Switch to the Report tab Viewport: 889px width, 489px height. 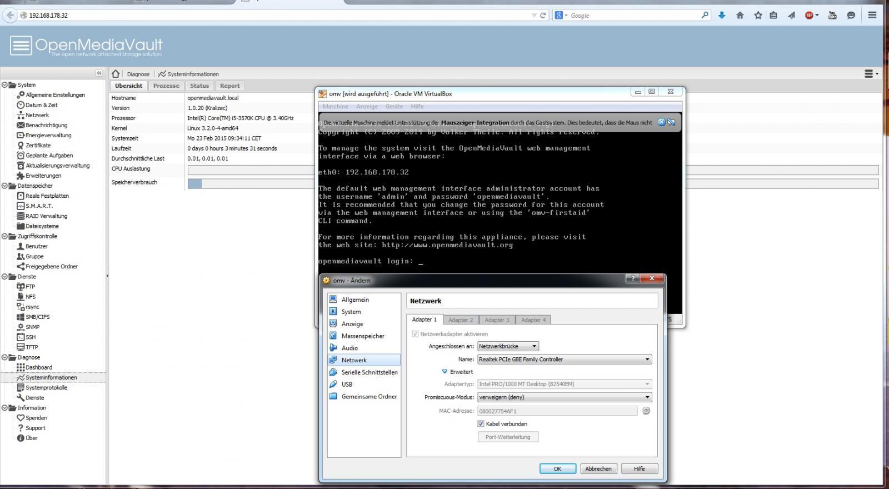pyautogui.click(x=229, y=86)
